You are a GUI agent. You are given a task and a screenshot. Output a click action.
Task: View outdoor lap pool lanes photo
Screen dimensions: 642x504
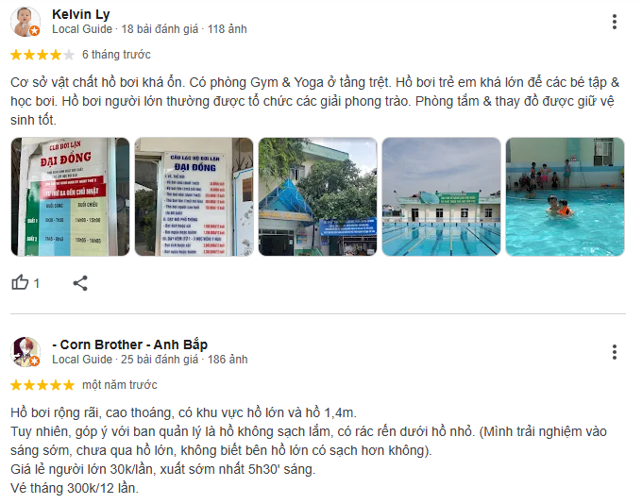(x=442, y=197)
